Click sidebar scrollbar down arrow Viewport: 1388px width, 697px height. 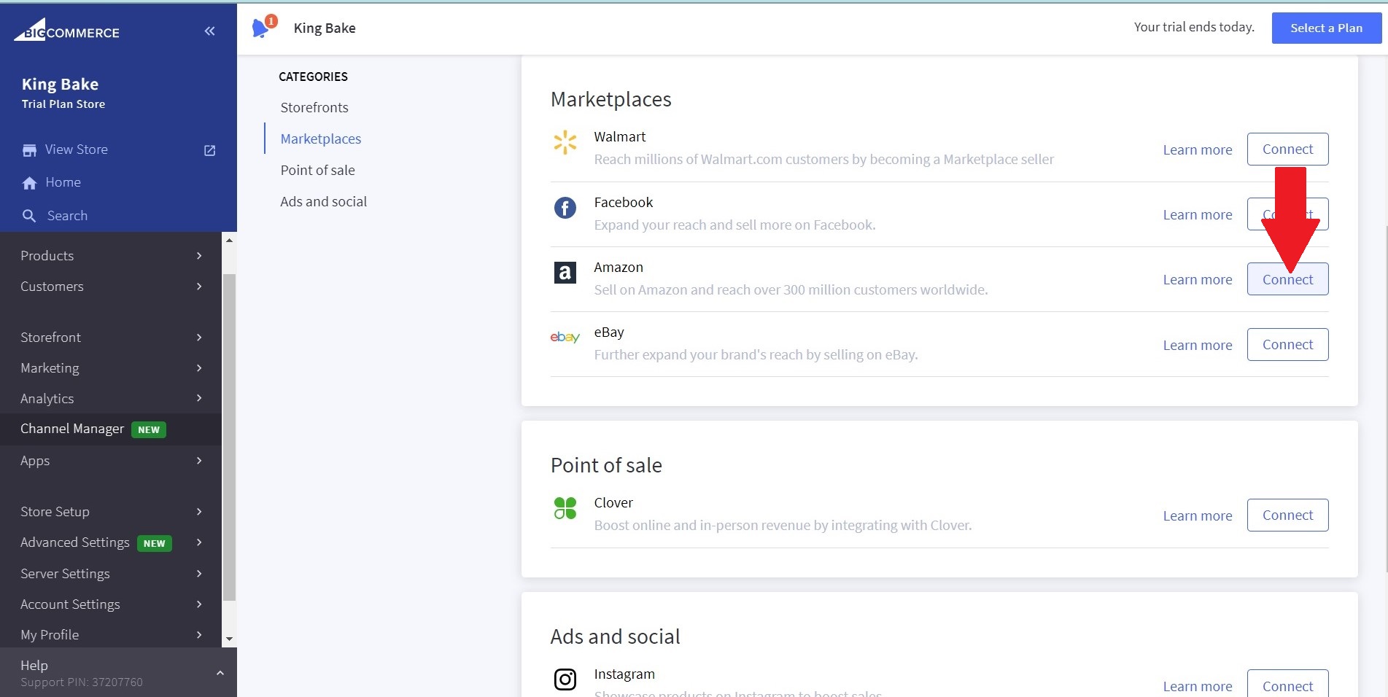point(229,639)
